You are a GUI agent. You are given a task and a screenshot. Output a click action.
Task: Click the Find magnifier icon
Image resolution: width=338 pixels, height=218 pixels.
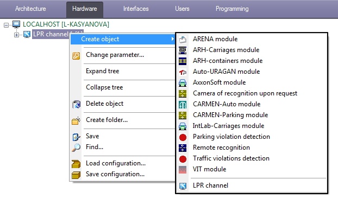(76, 147)
